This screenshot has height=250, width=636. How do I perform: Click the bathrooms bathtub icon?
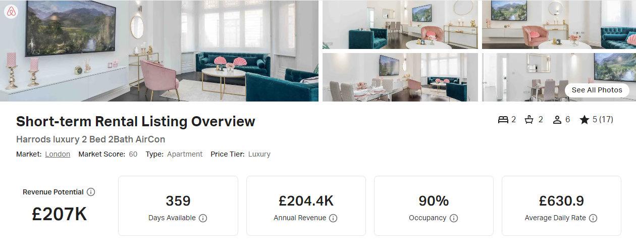tap(529, 120)
